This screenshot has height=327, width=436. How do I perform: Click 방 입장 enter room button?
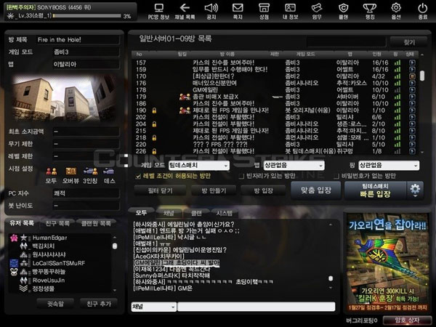tap(263, 190)
